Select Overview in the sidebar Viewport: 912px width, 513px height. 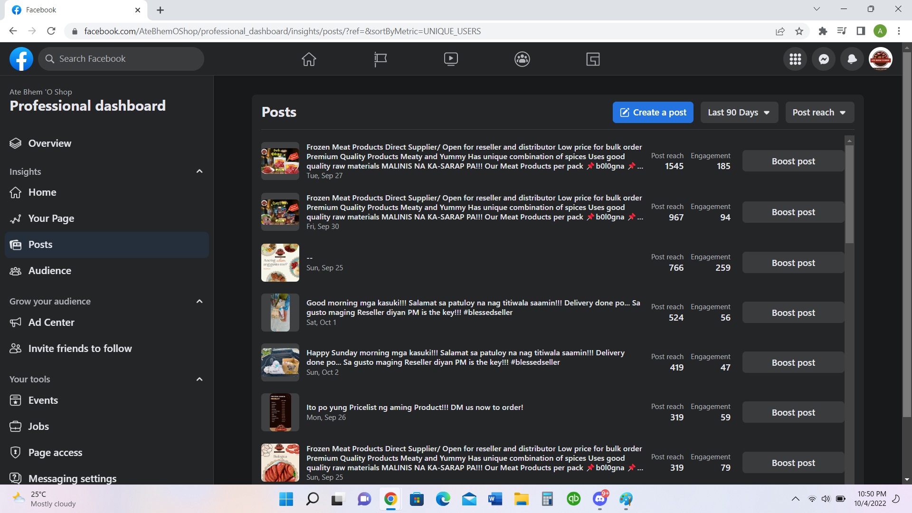49,143
